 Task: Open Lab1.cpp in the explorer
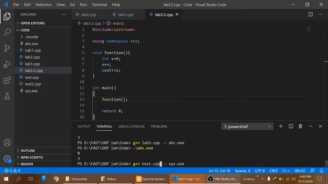[33, 50]
